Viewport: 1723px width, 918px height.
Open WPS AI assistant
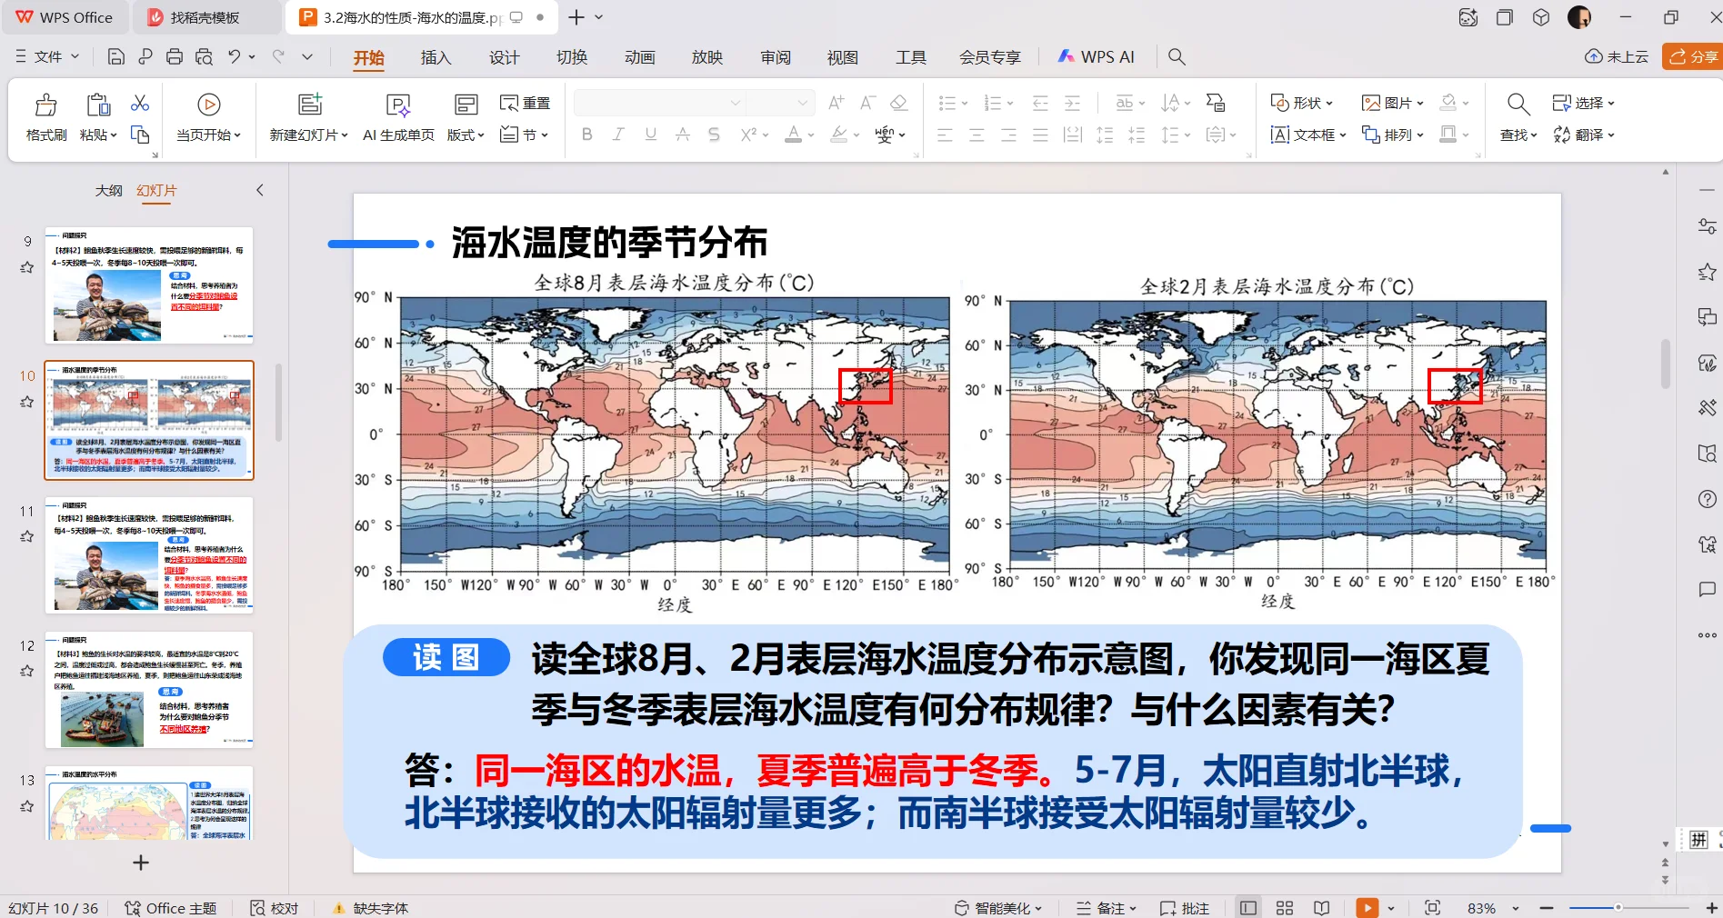[1097, 55]
